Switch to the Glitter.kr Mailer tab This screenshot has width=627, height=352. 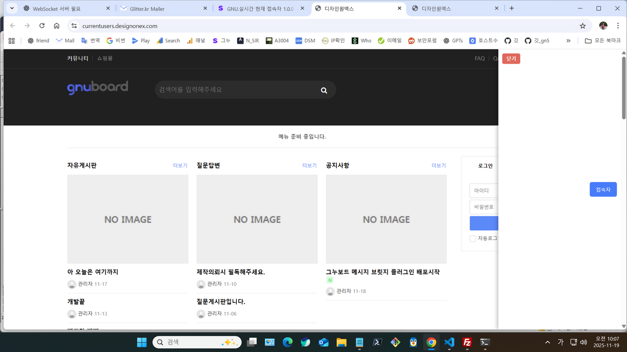pos(159,8)
